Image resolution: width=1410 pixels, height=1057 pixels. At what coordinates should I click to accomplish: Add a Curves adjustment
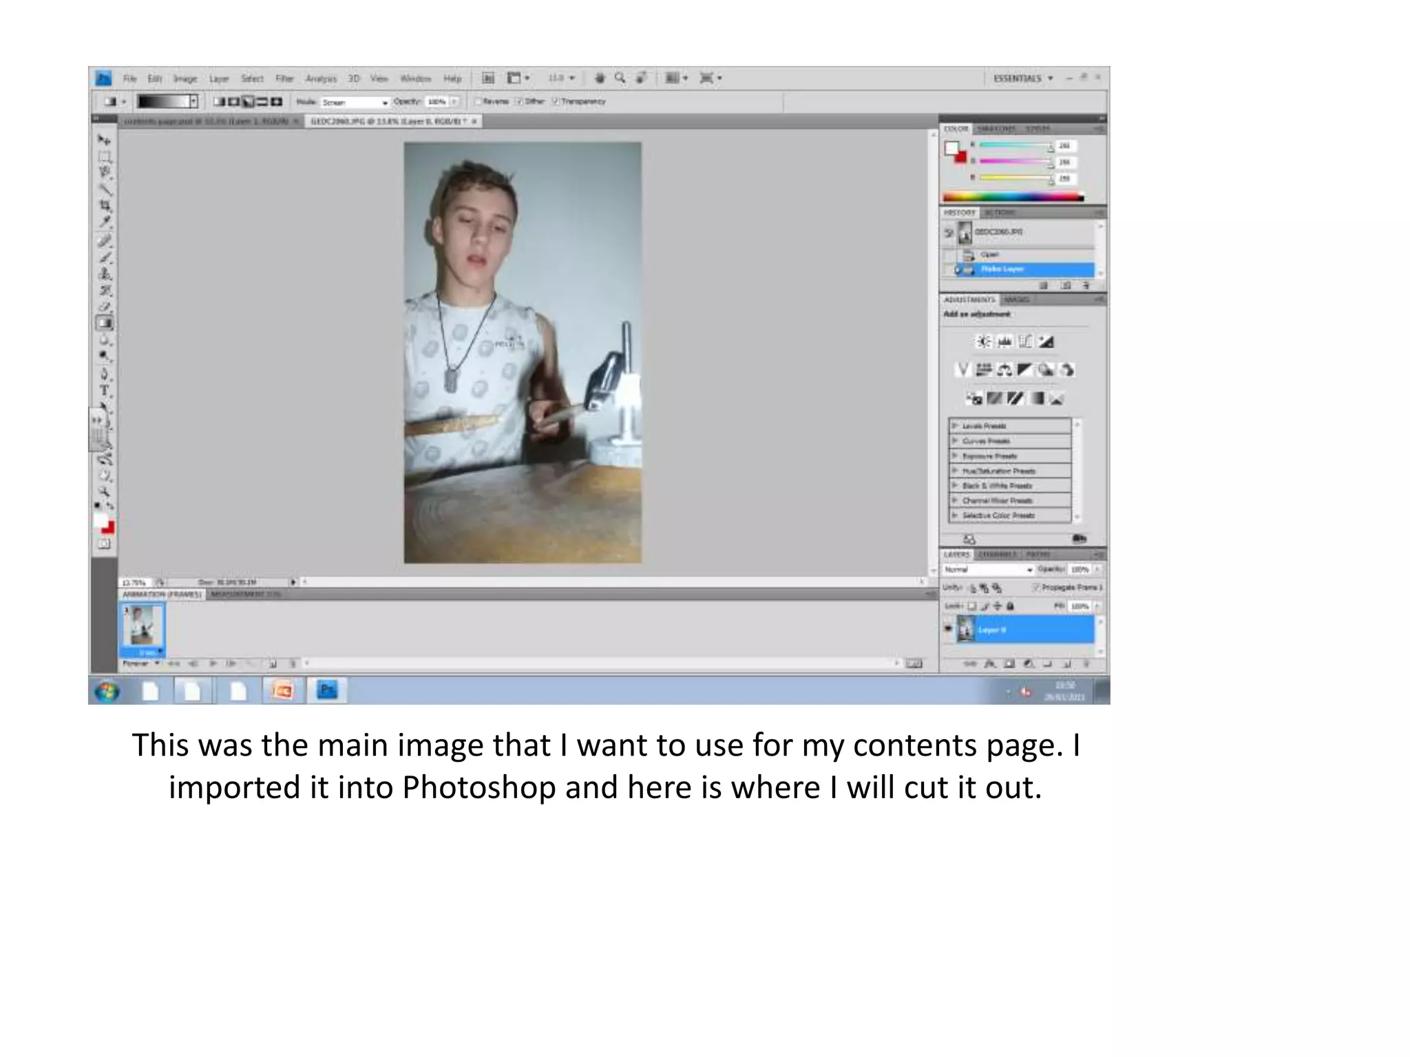coord(1026,341)
